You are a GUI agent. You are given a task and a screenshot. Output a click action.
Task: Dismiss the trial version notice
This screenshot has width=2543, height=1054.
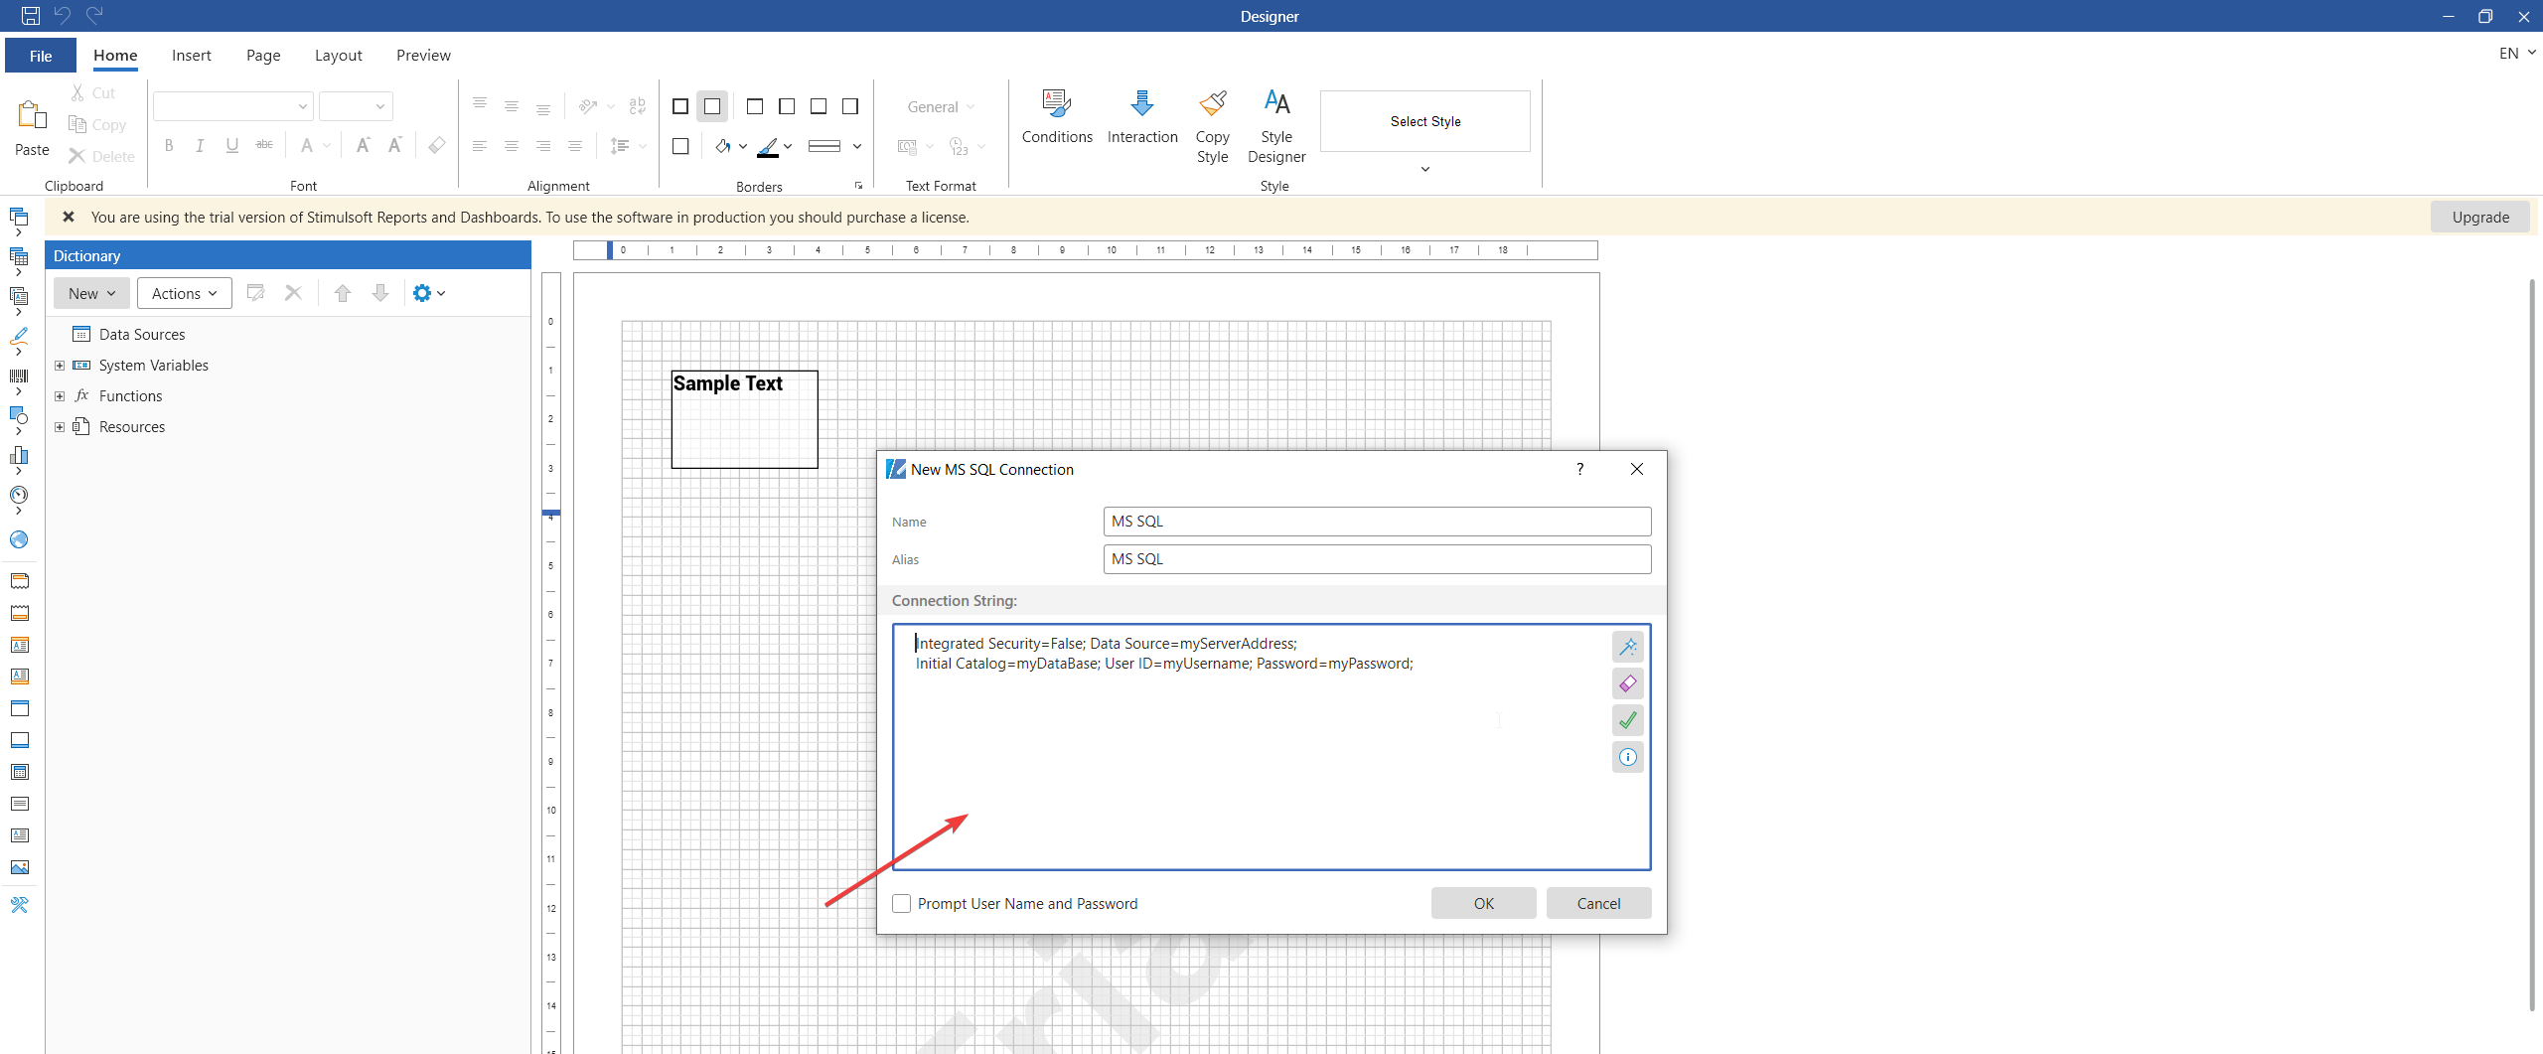pyautogui.click(x=69, y=217)
